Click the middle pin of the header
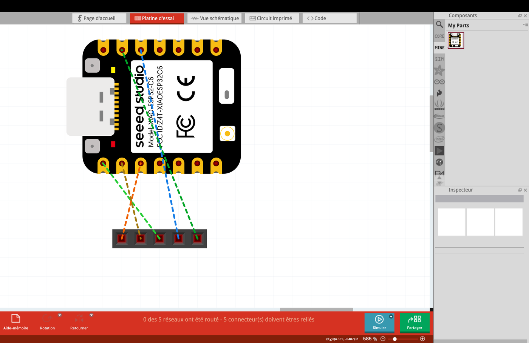 point(159,238)
